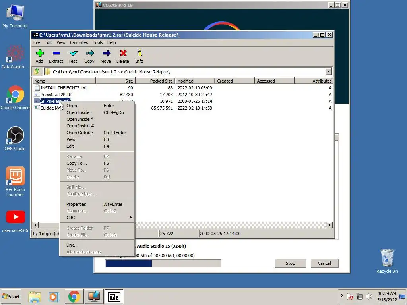Image resolution: width=407 pixels, height=305 pixels.
Task: Open the Help menu
Action: click(112, 42)
